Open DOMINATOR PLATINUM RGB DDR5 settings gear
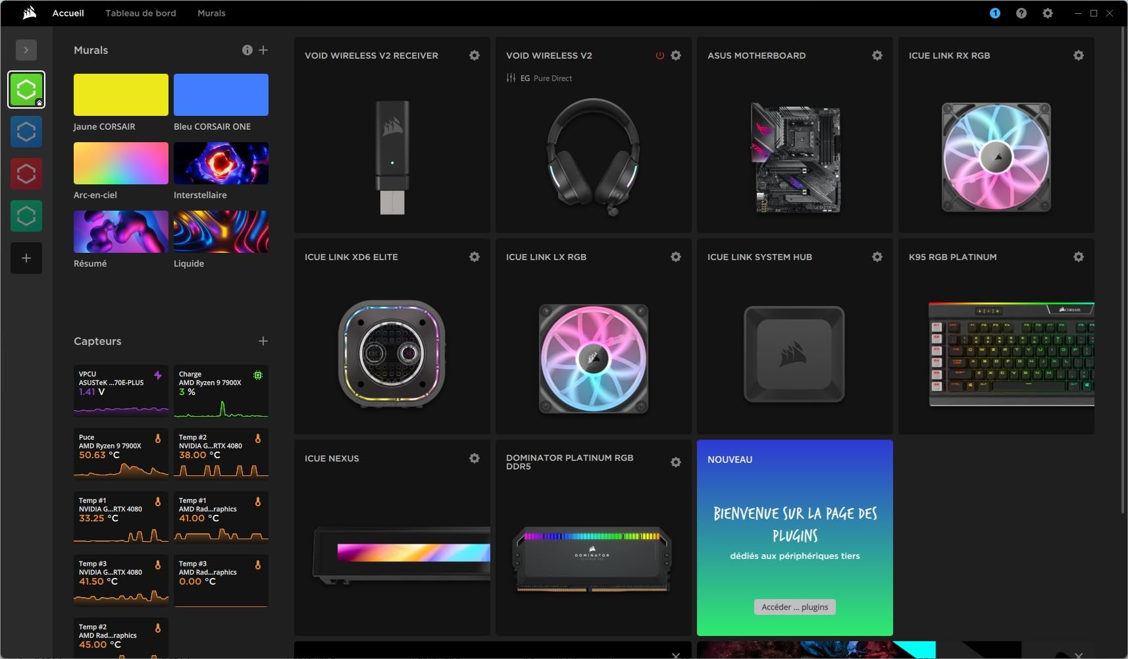1128x659 pixels. point(676,462)
